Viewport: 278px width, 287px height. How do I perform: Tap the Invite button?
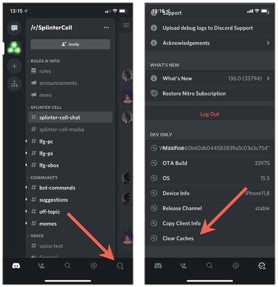tap(70, 44)
